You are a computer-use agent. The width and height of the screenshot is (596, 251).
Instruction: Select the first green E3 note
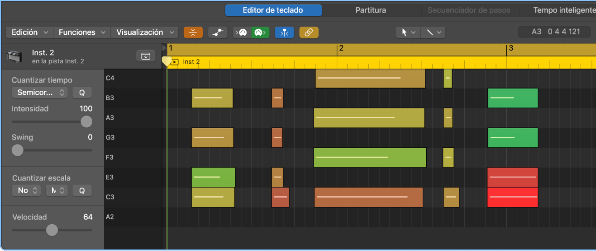213,177
